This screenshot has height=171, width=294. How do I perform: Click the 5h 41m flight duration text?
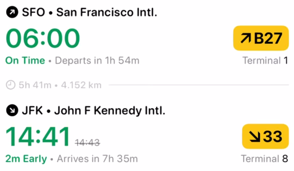point(35,85)
